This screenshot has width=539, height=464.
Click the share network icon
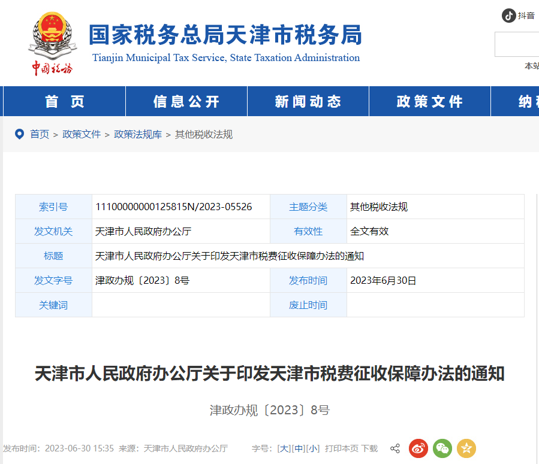click(x=395, y=448)
